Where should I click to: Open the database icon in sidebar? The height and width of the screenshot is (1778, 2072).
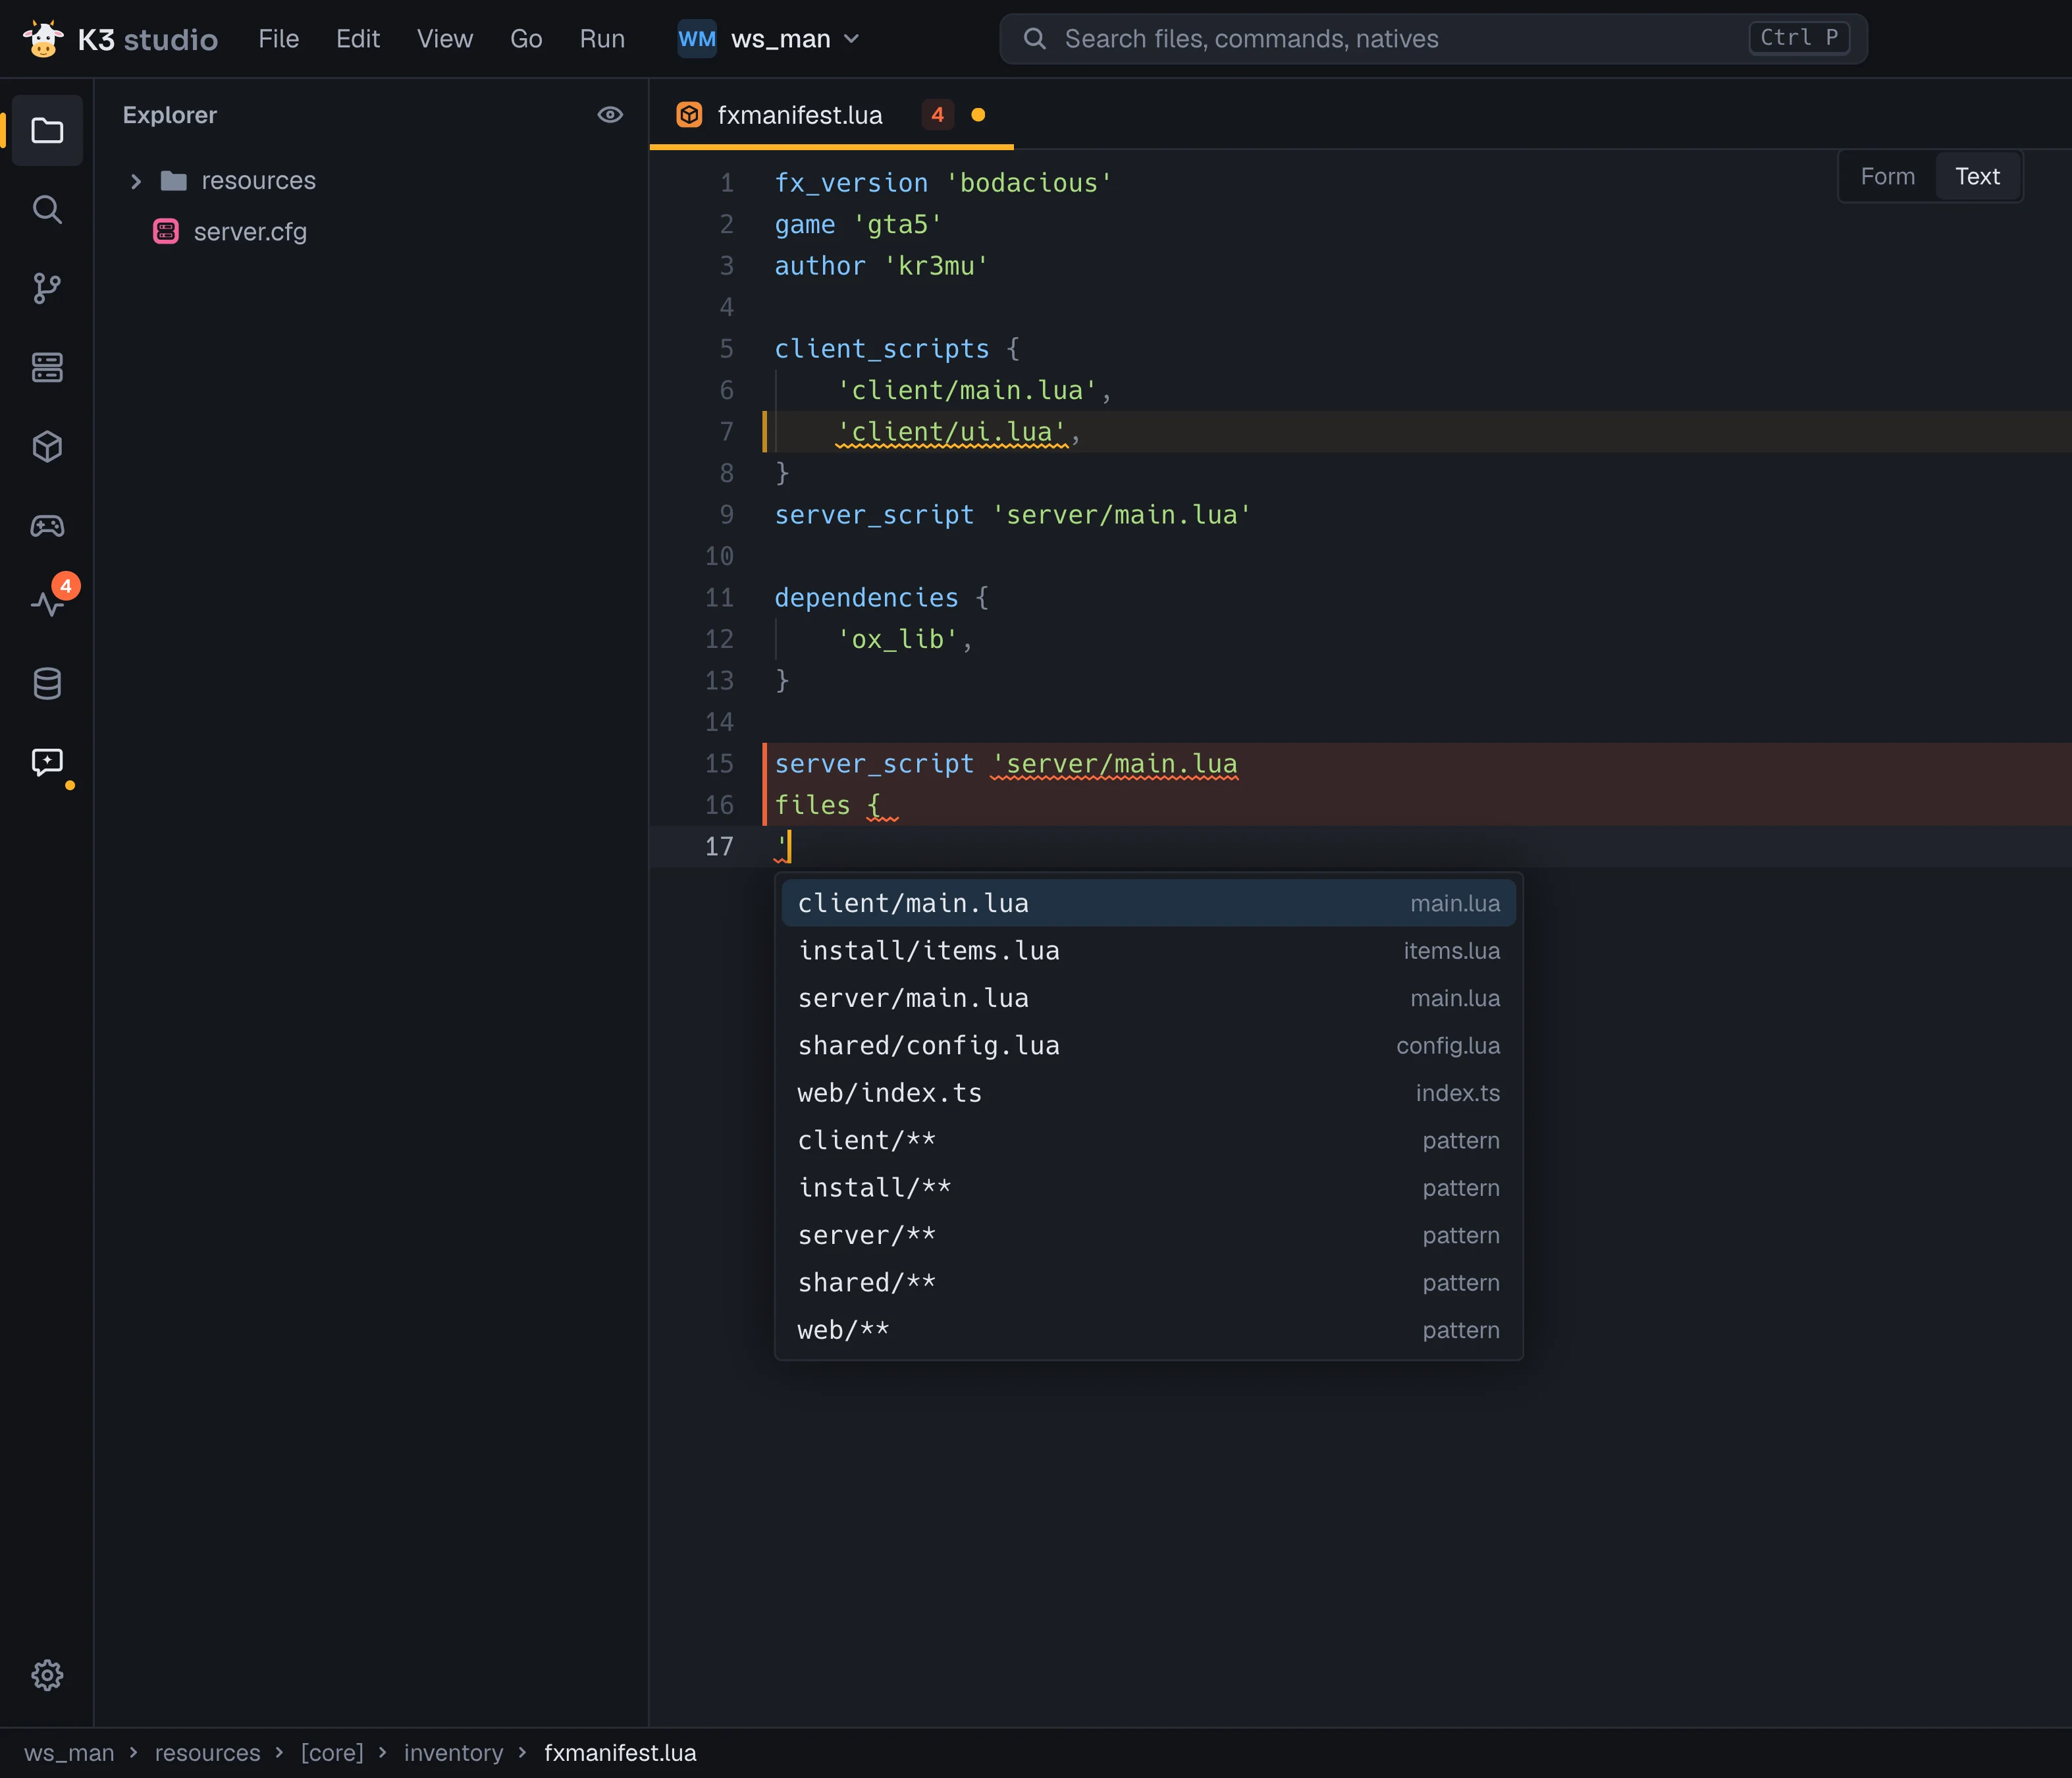[47, 684]
